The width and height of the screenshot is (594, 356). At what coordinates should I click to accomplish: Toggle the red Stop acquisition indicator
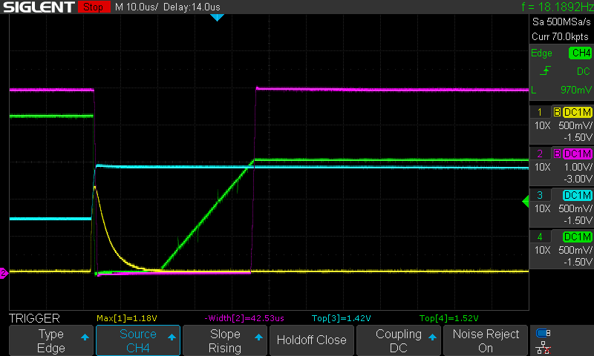92,7
